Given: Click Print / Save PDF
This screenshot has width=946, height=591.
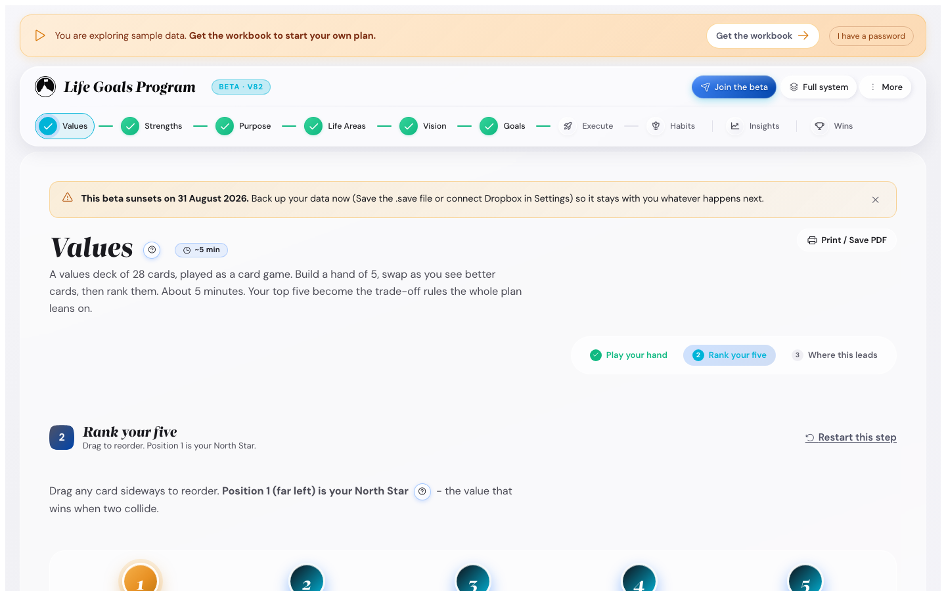Looking at the screenshot, I should click(x=847, y=240).
